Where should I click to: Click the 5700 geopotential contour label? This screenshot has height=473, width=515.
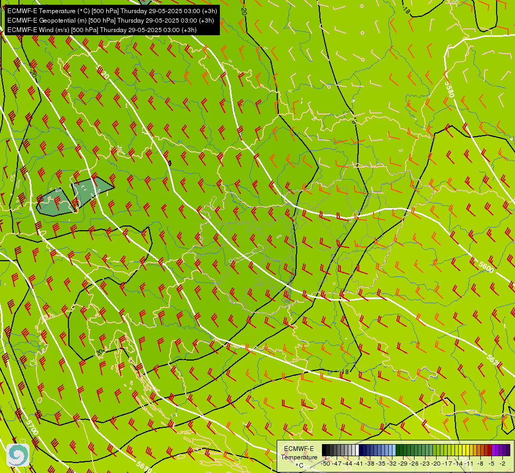click(32, 427)
